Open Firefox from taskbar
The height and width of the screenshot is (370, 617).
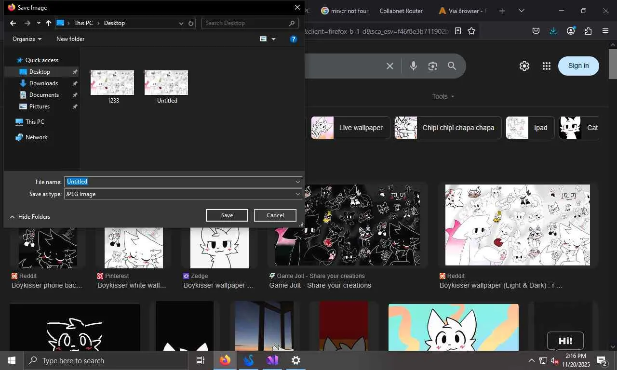tap(225, 360)
